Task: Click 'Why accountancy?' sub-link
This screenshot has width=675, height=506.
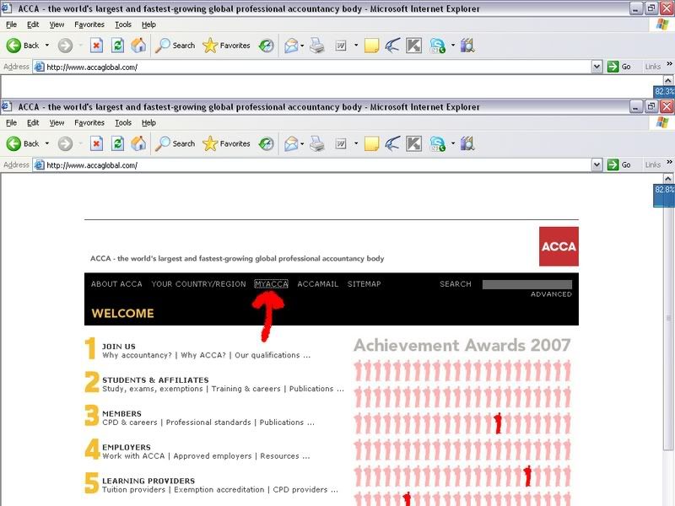Action: (137, 355)
